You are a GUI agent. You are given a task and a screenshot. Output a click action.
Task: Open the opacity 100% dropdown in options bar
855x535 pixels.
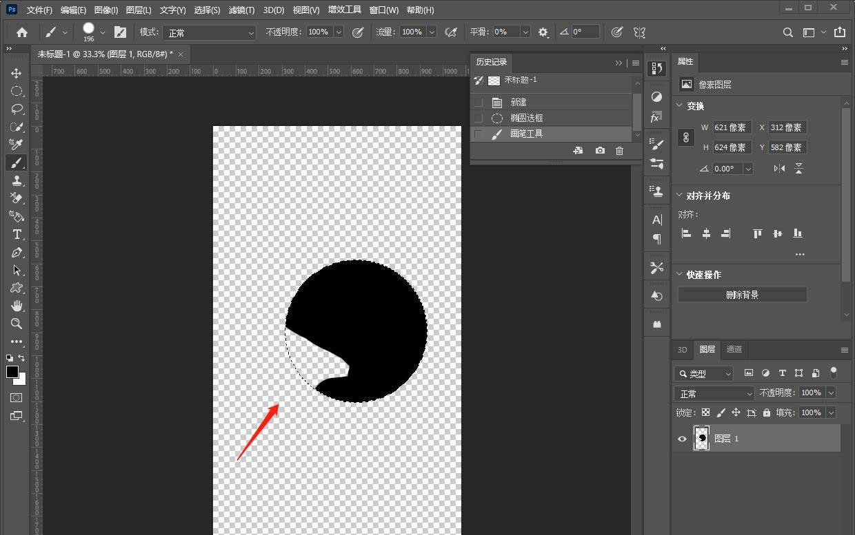point(339,32)
